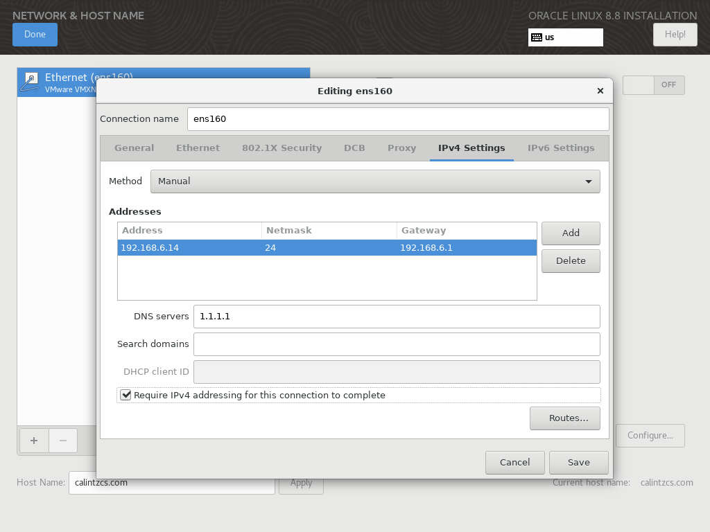710x532 pixels.
Task: Switch to the Proxy tab
Action: point(401,148)
